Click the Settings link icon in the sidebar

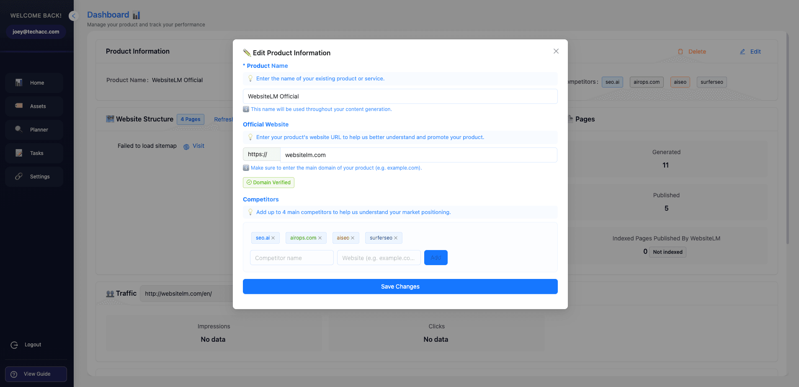pos(19,176)
